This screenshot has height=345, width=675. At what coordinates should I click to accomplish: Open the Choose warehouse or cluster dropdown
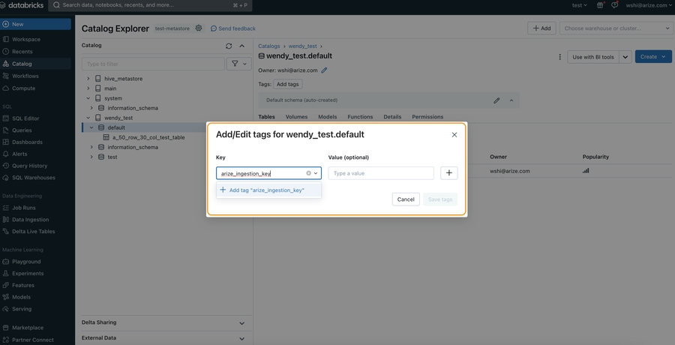615,28
